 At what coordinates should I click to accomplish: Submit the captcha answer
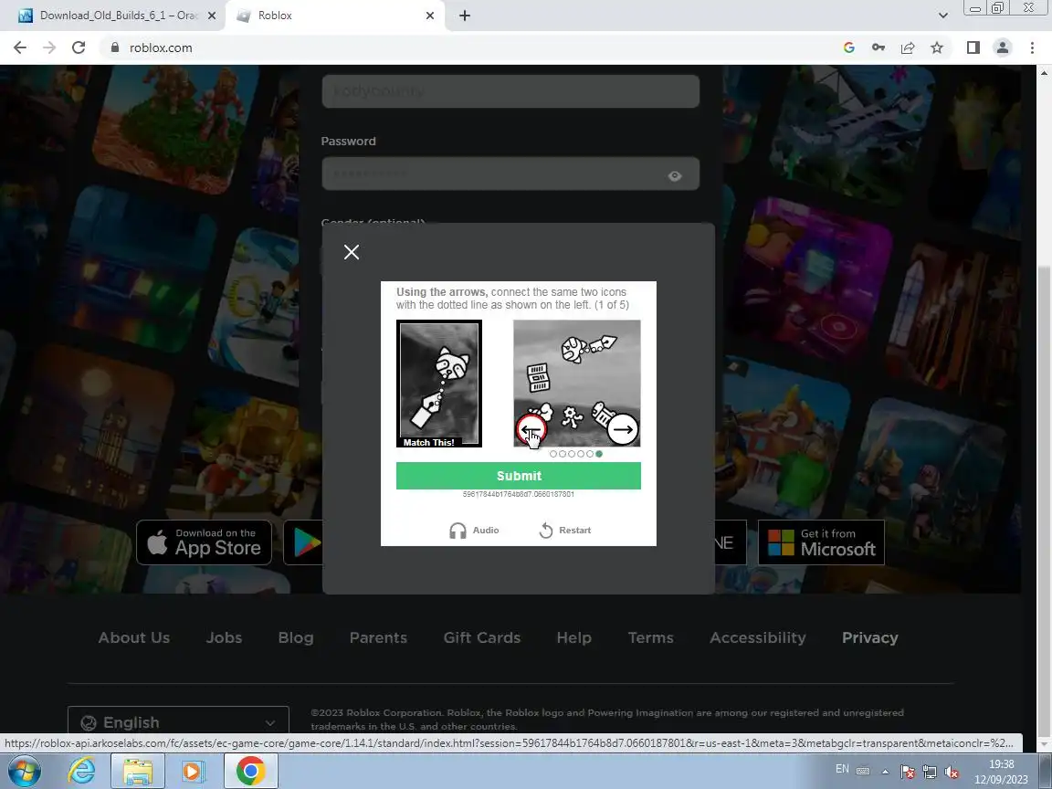click(x=519, y=476)
